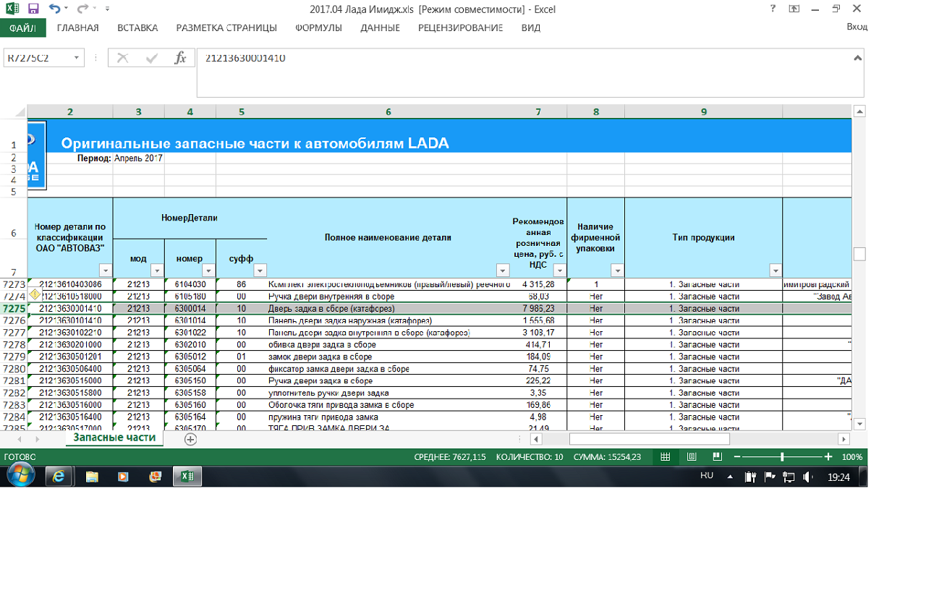The width and height of the screenshot is (926, 609).
Task: Open the undo history dropdown arrow
Action: tap(66, 9)
